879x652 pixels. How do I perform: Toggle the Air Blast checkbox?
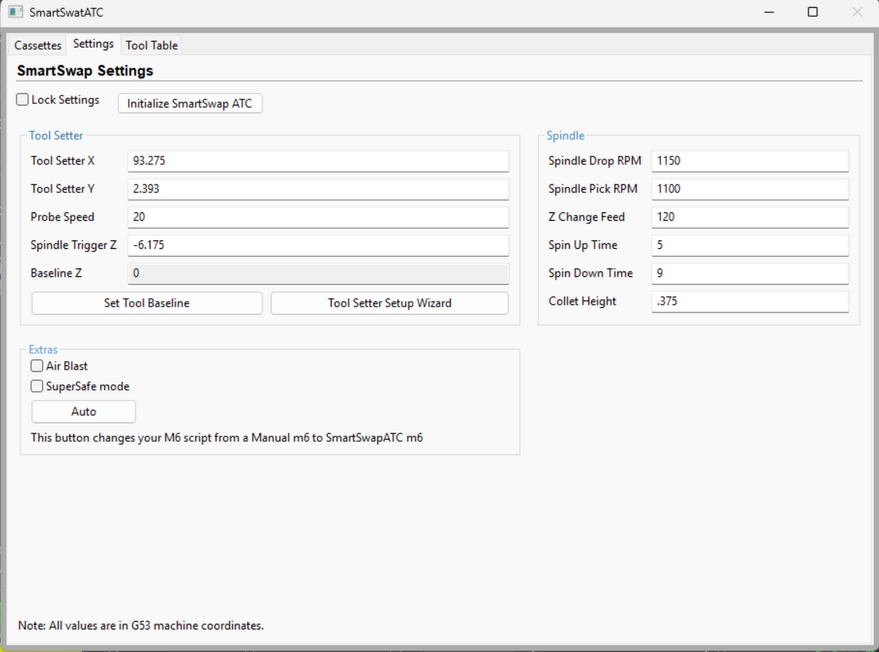point(37,366)
